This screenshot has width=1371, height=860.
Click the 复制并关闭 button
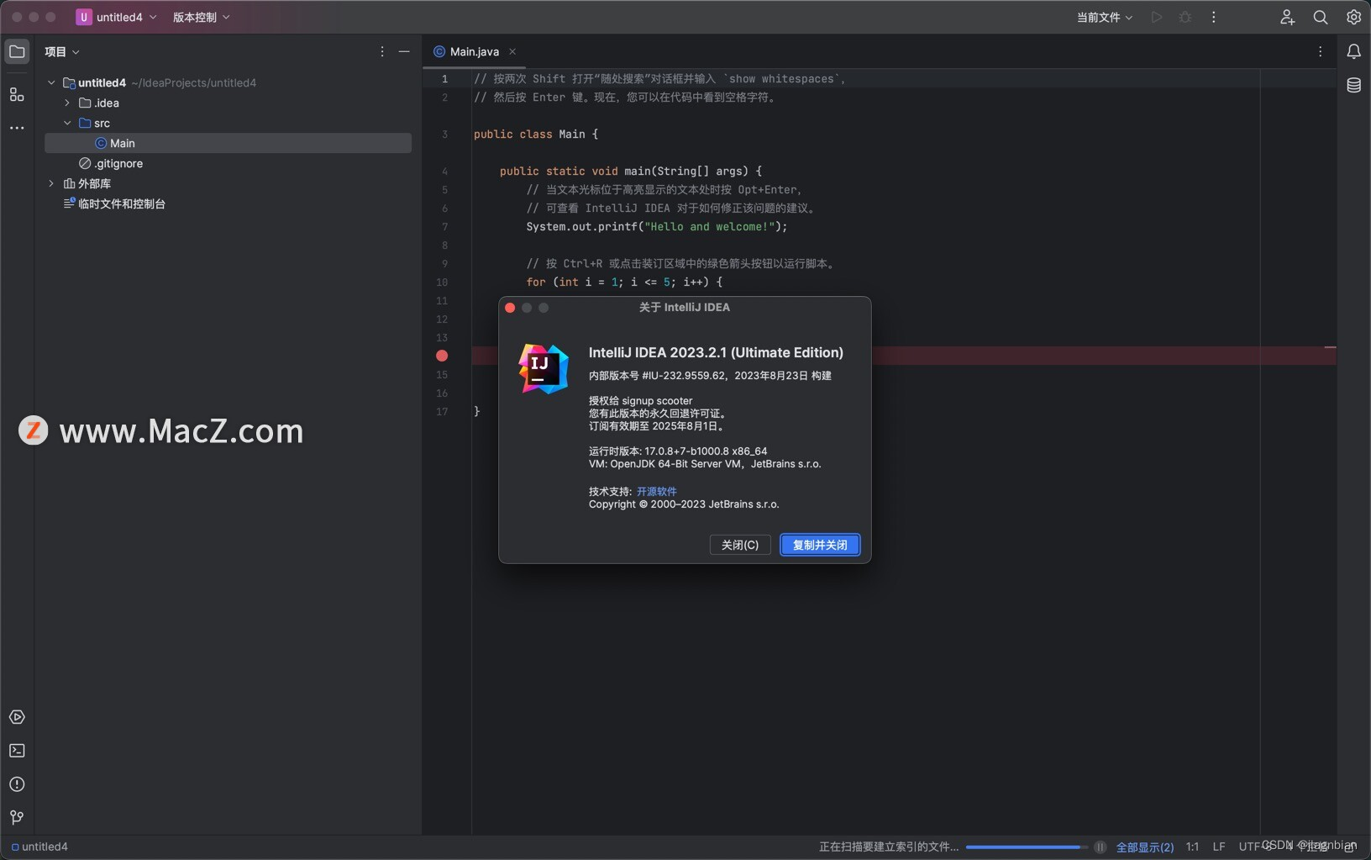pos(820,545)
